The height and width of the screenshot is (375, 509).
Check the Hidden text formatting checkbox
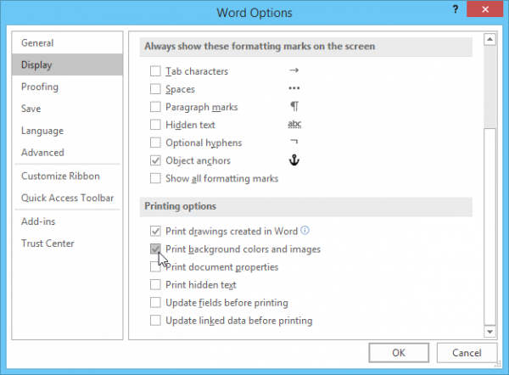click(155, 125)
